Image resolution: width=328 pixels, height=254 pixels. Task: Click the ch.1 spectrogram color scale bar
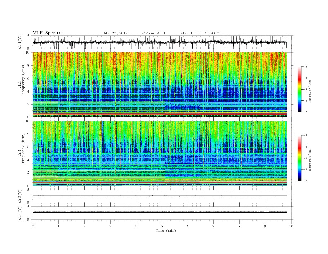click(x=299, y=89)
